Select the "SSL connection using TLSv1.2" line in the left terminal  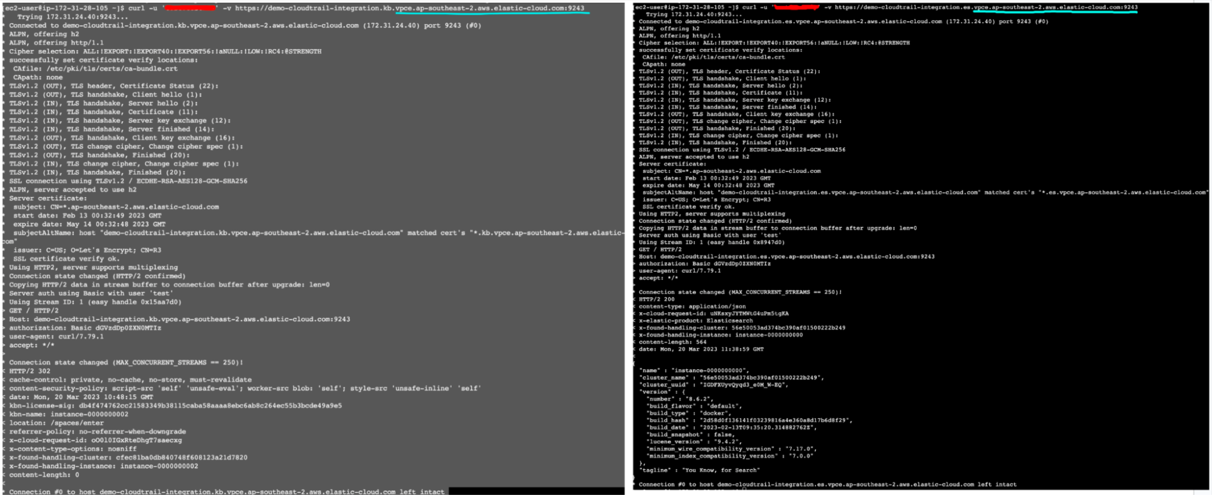click(128, 181)
